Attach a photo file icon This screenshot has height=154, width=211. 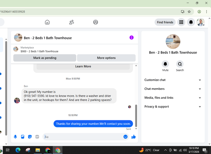(x=22, y=137)
